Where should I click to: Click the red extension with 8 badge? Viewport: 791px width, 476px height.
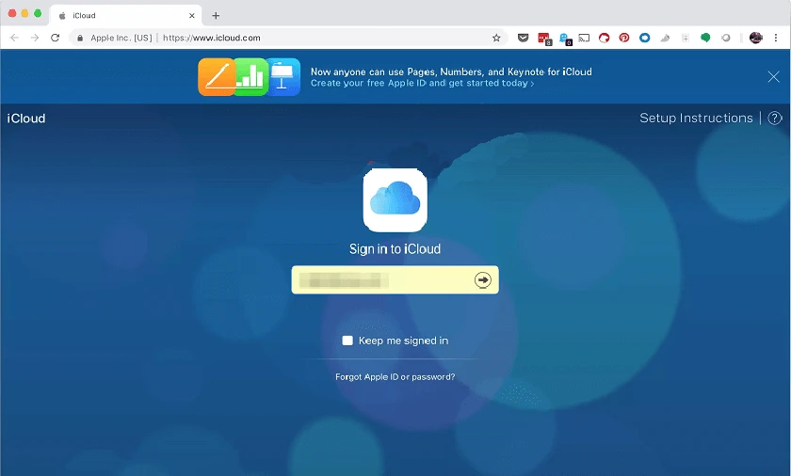pos(544,39)
